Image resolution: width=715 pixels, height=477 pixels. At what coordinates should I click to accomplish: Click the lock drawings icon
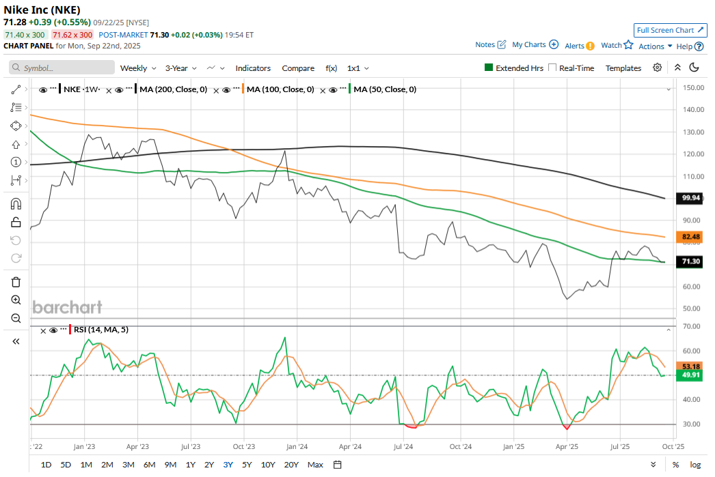16,222
